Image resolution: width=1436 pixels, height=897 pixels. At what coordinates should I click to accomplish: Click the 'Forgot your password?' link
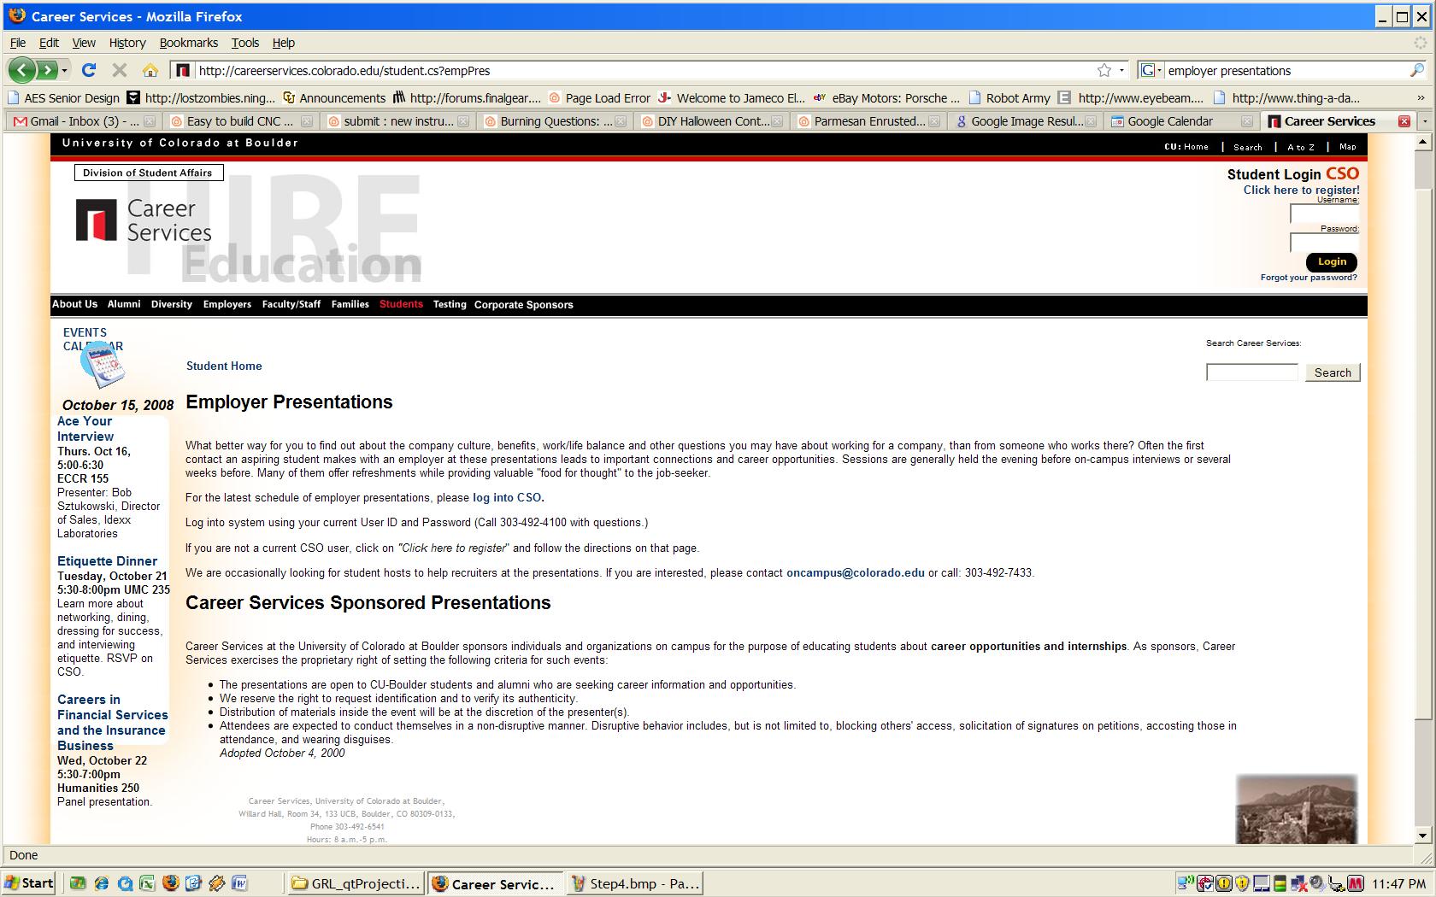1309,277
